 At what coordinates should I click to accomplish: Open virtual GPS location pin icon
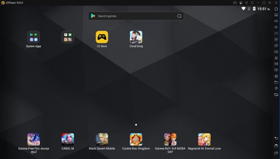[x=276, y=88]
